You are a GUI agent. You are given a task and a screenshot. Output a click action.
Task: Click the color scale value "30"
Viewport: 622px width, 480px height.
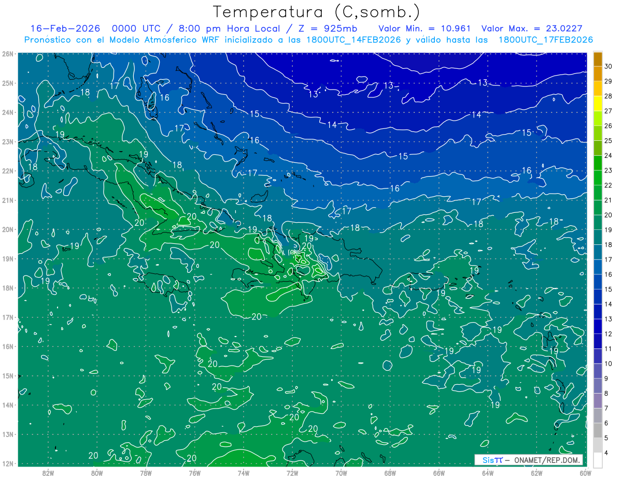pyautogui.click(x=609, y=66)
